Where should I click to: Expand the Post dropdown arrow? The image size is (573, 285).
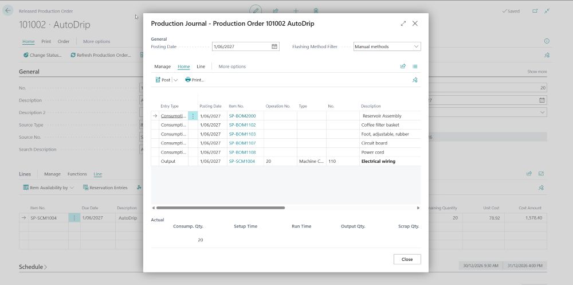point(175,80)
